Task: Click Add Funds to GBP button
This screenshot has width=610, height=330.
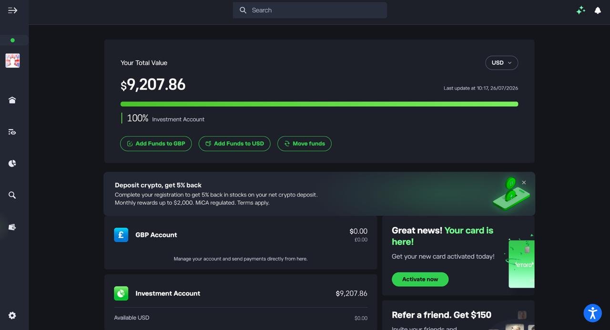Action: tap(156, 144)
